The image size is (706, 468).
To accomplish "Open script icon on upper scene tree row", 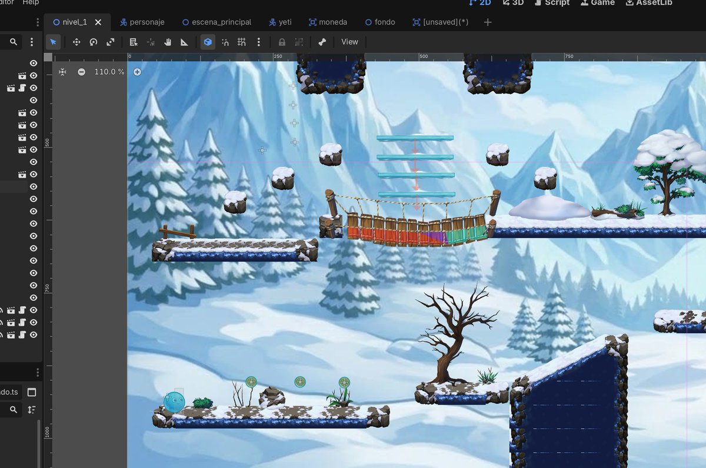I will pyautogui.click(x=22, y=88).
